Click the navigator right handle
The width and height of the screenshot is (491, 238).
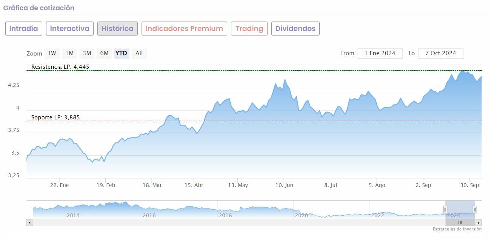(475, 209)
